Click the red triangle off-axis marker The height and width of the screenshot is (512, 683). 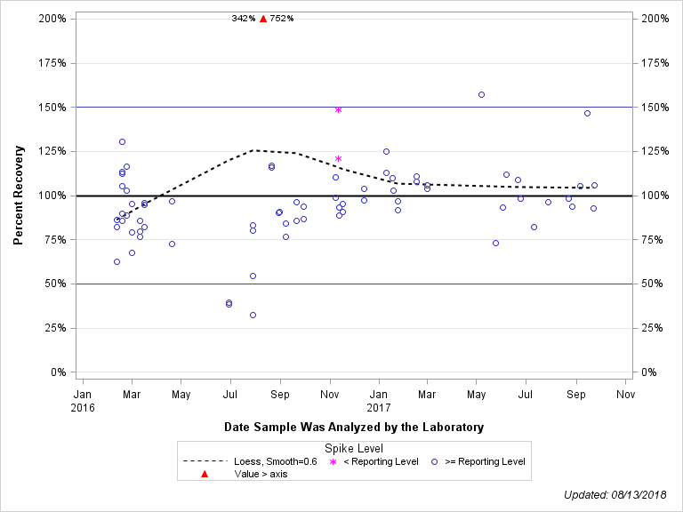[263, 19]
